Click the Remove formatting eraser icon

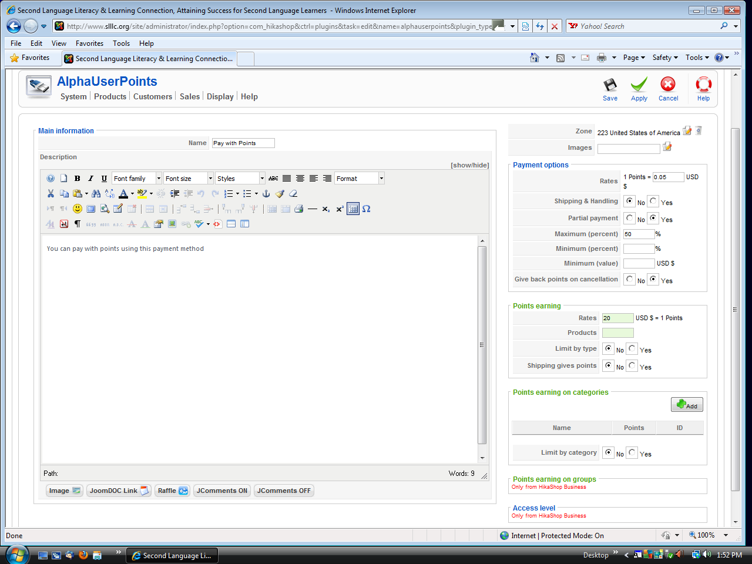(x=293, y=194)
